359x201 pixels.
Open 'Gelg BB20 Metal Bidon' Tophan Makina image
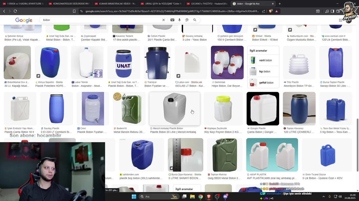[x=225, y=155]
